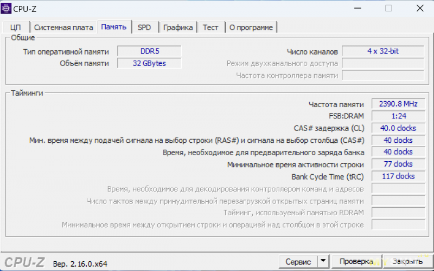Click the 2390.8 MHz frequency value
Image resolution: width=434 pixels, height=271 pixels.
[398, 104]
